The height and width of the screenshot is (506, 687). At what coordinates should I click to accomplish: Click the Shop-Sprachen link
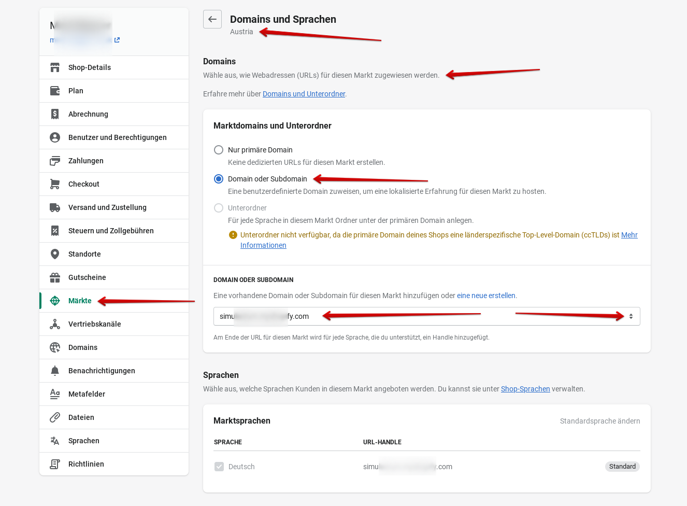pos(525,389)
